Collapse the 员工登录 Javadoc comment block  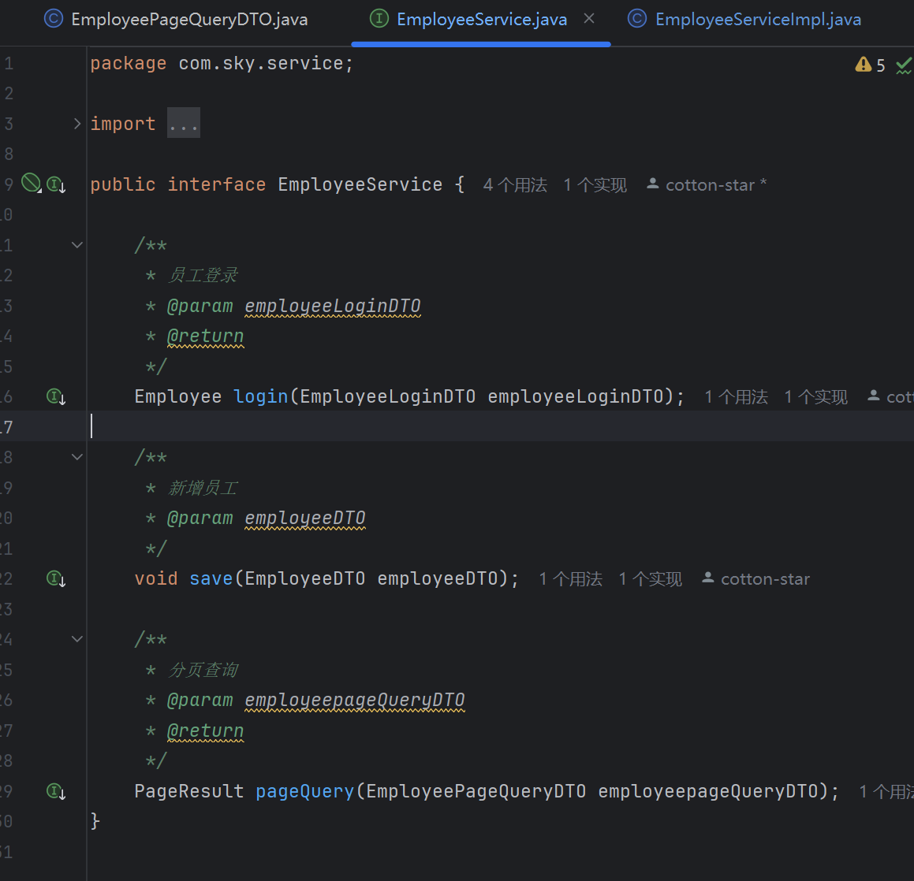click(x=77, y=245)
